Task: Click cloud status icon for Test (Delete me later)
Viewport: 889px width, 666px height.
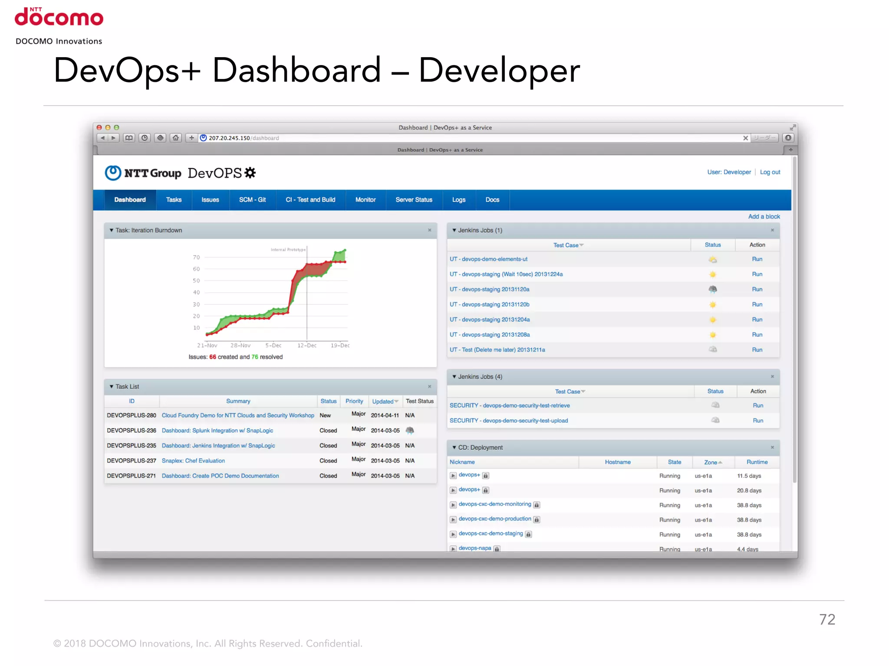Action: pyautogui.click(x=712, y=349)
